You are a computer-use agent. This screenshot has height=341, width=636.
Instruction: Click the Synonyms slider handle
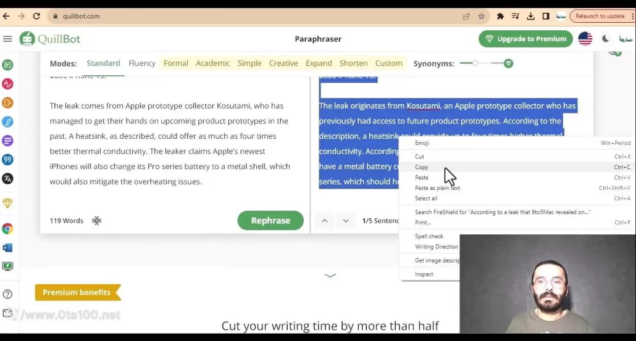pos(475,64)
